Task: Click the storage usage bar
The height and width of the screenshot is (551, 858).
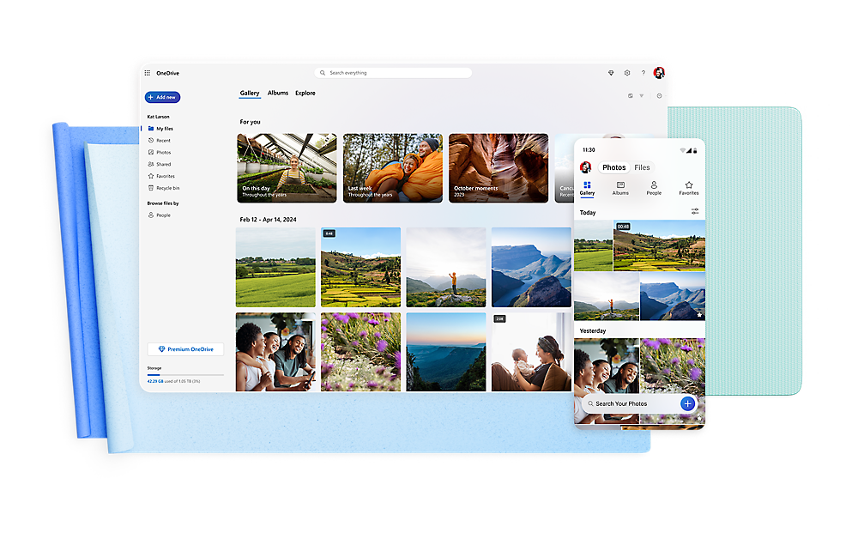Action: pos(185,375)
